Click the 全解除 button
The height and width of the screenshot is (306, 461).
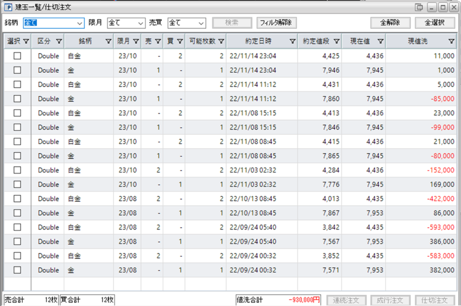point(390,22)
